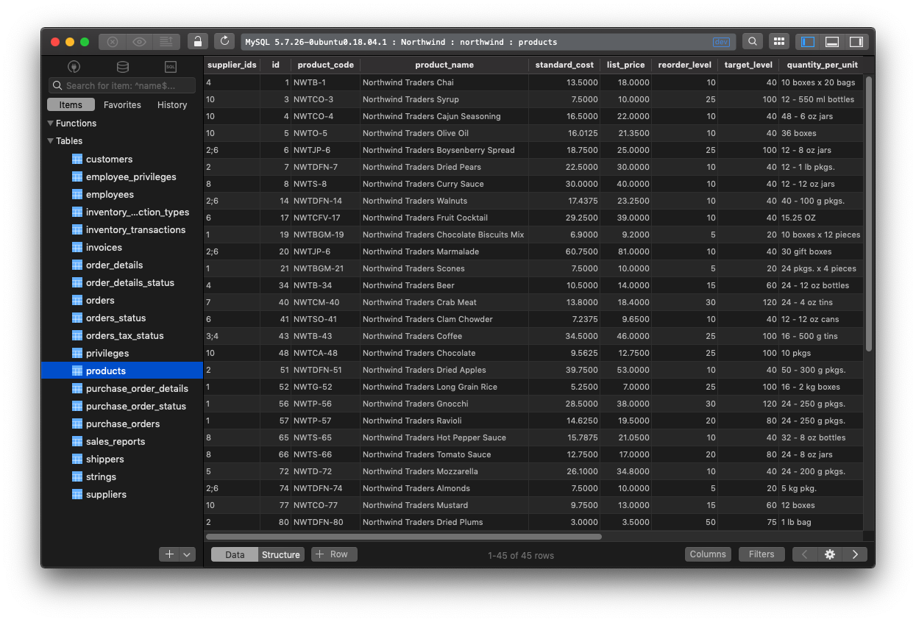Toggle the right sidebar panel button
This screenshot has width=916, height=622.
click(856, 42)
